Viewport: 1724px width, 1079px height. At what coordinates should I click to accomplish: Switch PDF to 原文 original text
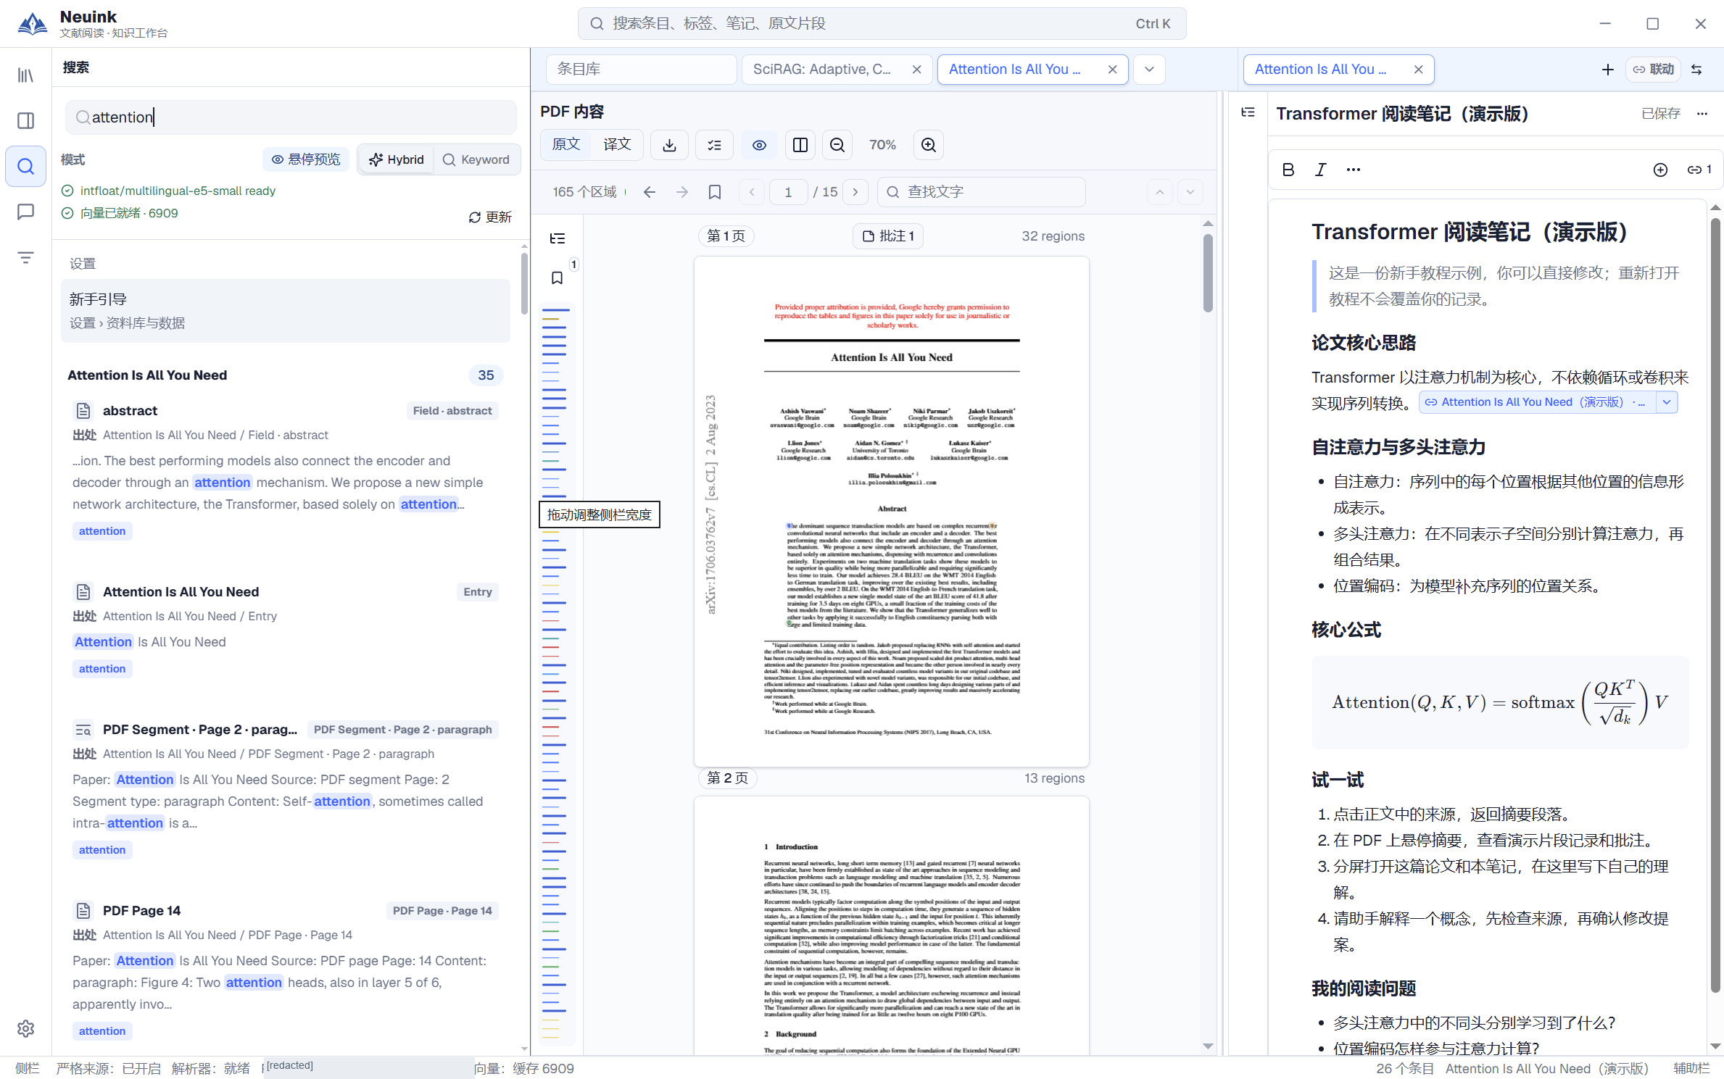click(x=565, y=145)
